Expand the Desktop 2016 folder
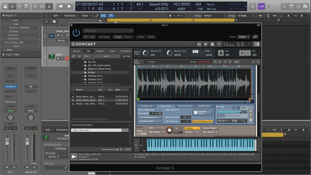311x175 pixels. tap(83, 76)
